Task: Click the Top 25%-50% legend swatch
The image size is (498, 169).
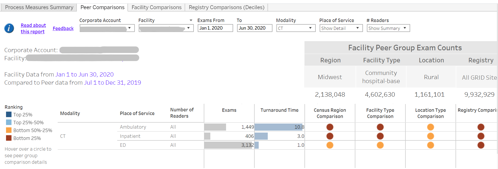Action: 9,122
